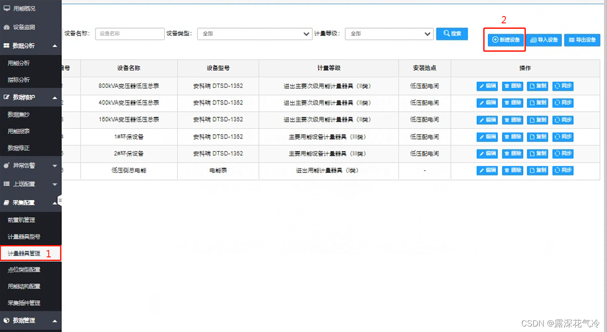
Task: Click the 导入设备 button
Action: (x=544, y=40)
